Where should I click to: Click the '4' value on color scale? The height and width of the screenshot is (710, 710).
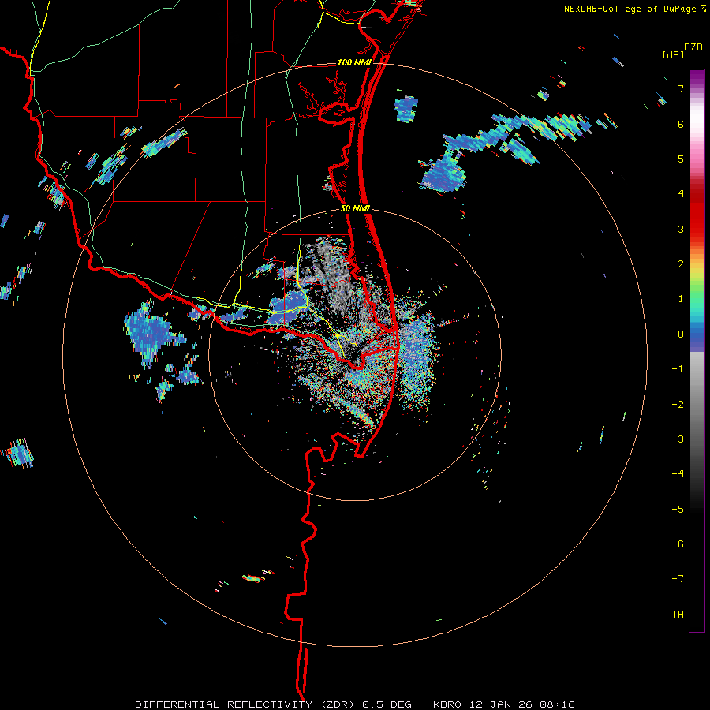click(x=681, y=194)
